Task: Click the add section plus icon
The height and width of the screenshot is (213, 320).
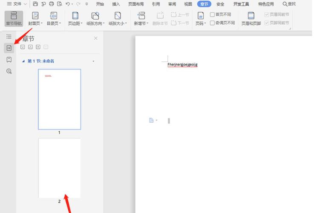Action: (x=38, y=47)
